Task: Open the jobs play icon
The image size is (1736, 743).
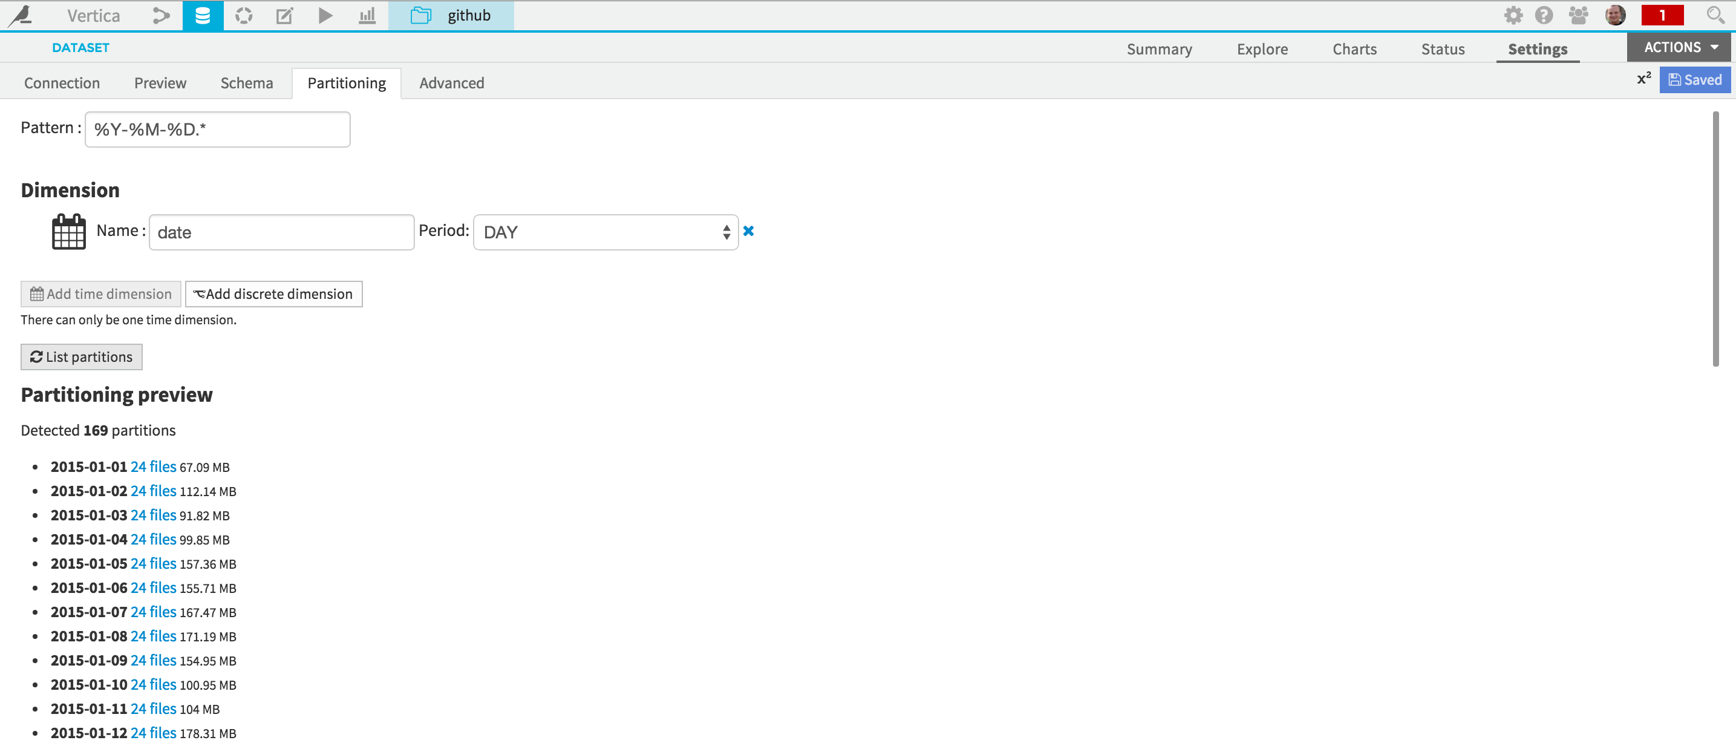Action: coord(325,15)
